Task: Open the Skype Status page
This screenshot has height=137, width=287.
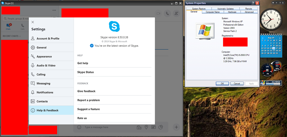Action: [x=114, y=72]
